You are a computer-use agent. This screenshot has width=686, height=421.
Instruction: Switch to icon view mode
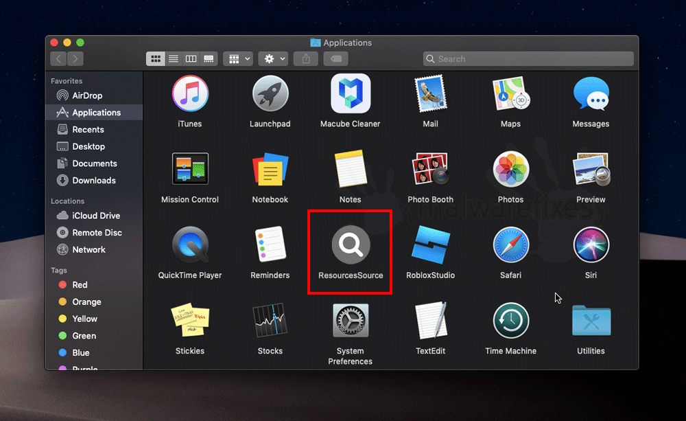coord(155,58)
